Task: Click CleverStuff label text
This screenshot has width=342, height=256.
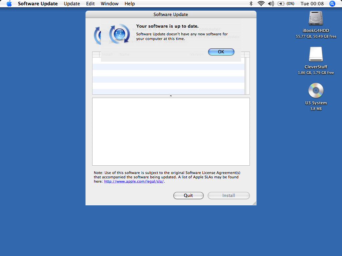Action: tap(316, 67)
